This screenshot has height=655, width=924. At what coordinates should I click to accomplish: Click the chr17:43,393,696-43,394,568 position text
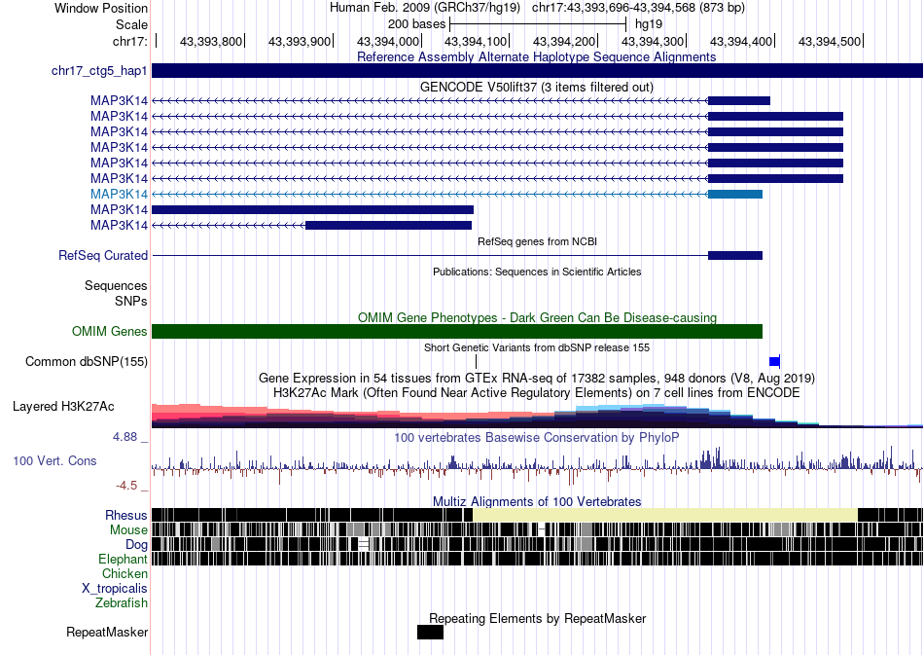tap(638, 8)
